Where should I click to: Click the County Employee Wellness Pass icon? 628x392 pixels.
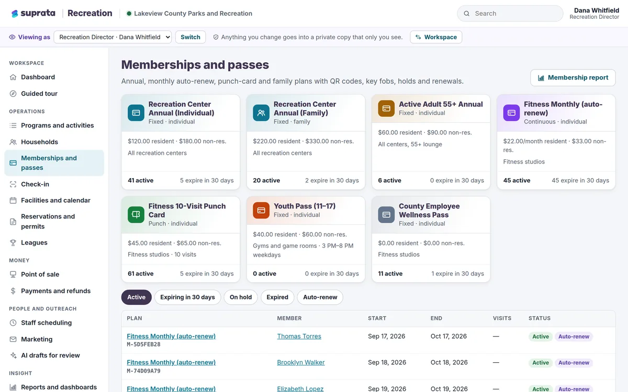[386, 215]
